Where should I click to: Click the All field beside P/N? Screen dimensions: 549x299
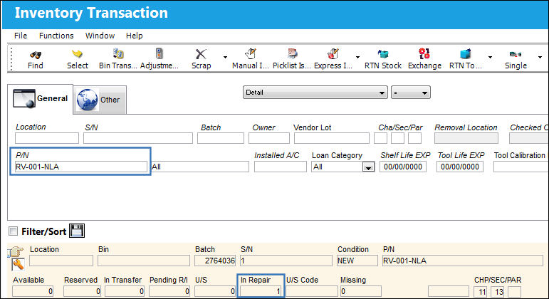point(200,167)
